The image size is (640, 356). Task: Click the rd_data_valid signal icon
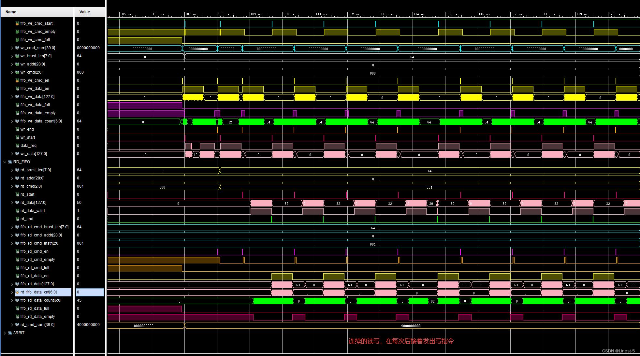17,211
